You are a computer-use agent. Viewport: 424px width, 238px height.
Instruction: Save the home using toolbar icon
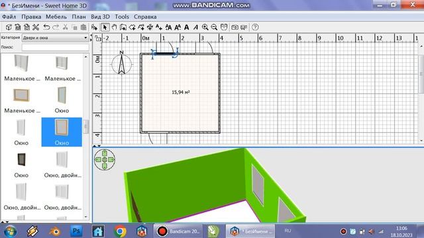pyautogui.click(x=26, y=27)
